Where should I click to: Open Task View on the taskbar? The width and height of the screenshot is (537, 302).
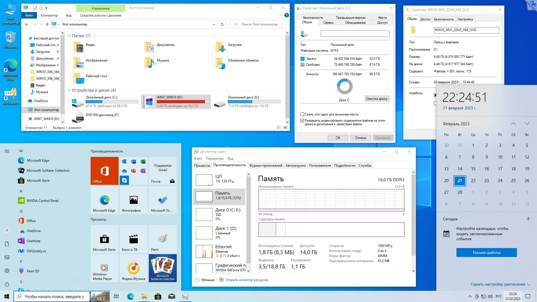click(116, 296)
